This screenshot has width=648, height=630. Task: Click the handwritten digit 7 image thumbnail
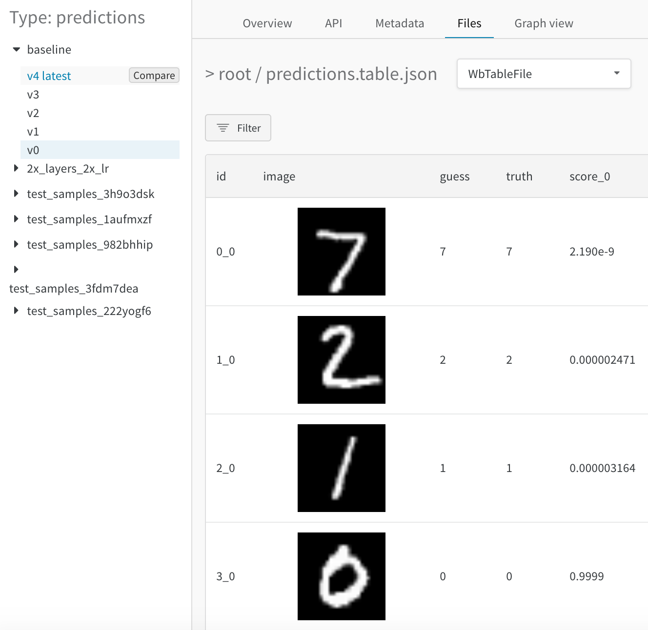(341, 251)
